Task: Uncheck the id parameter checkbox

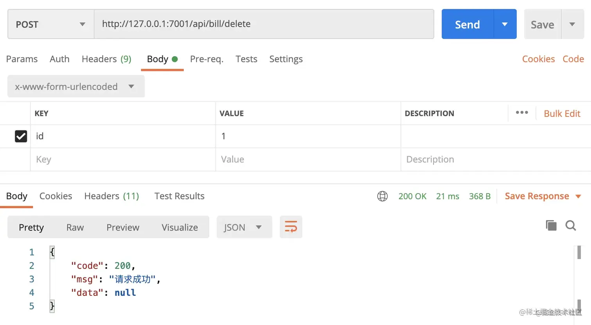Action: pos(21,136)
